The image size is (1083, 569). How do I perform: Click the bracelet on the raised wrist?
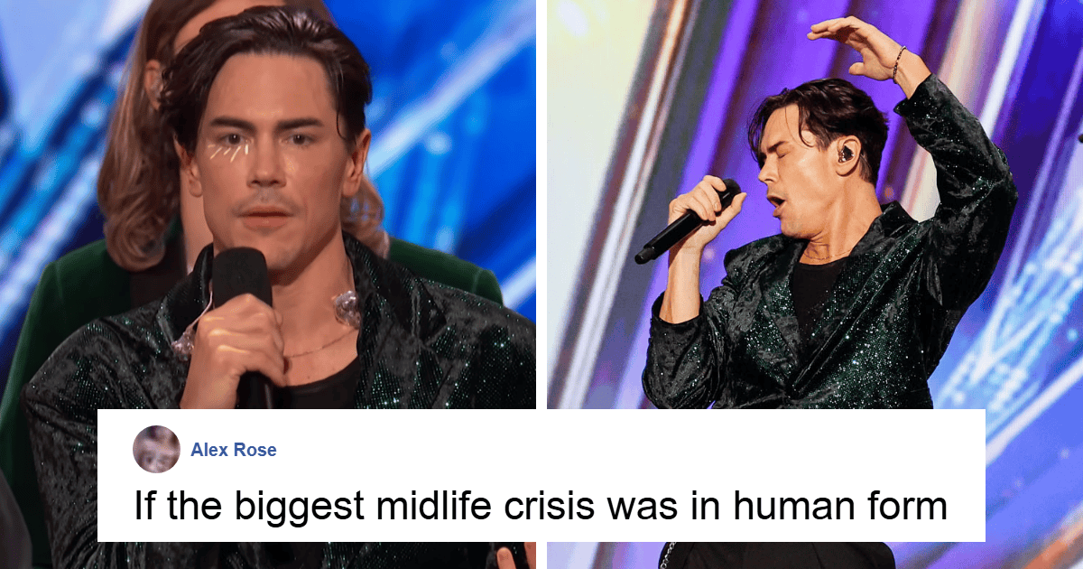(898, 63)
